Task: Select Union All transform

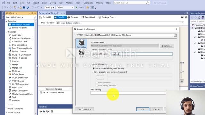Action: pos(16,101)
